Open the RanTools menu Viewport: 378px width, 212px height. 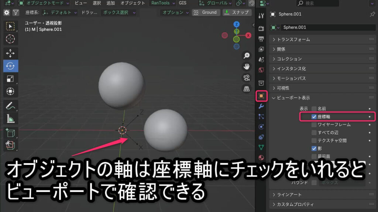click(x=160, y=3)
